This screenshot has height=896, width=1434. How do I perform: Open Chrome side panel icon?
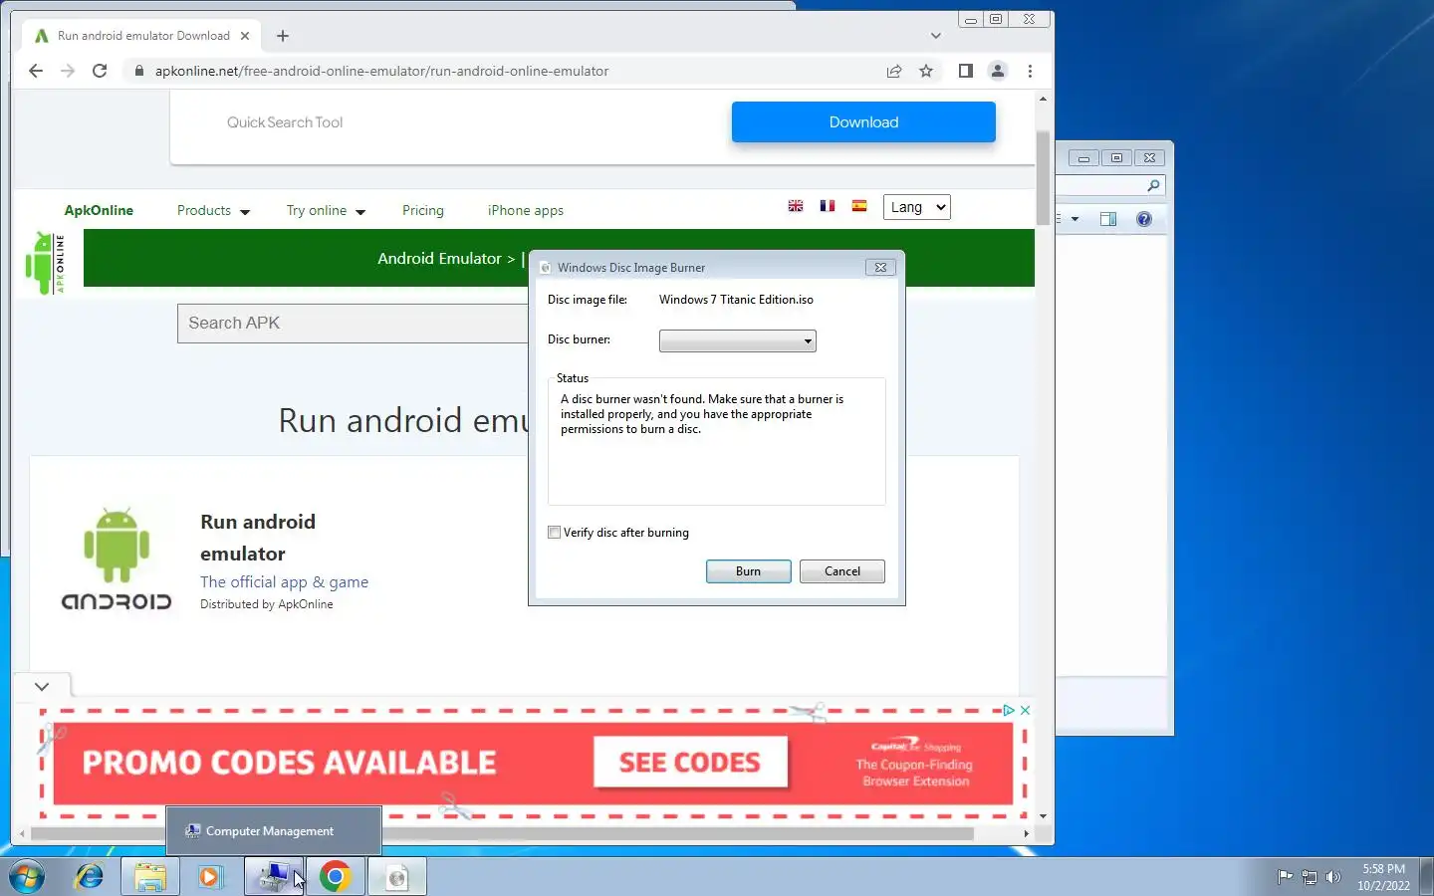click(965, 71)
